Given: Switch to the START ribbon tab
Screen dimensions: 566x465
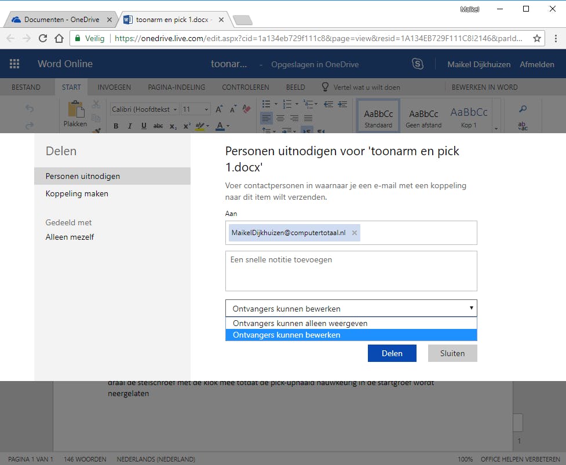Looking at the screenshot, I should [x=71, y=87].
